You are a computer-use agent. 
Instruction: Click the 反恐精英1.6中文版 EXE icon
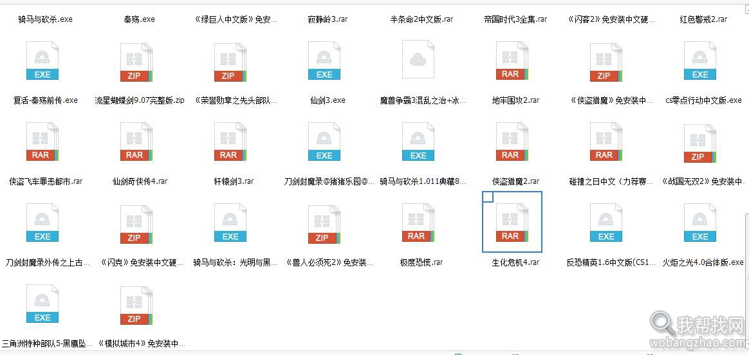pyautogui.click(x=606, y=223)
